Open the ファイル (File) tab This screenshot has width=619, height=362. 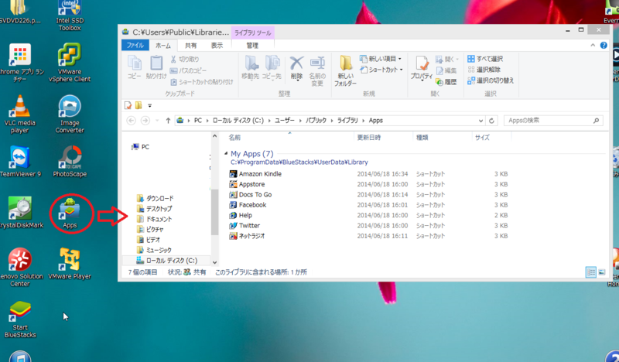pos(135,46)
